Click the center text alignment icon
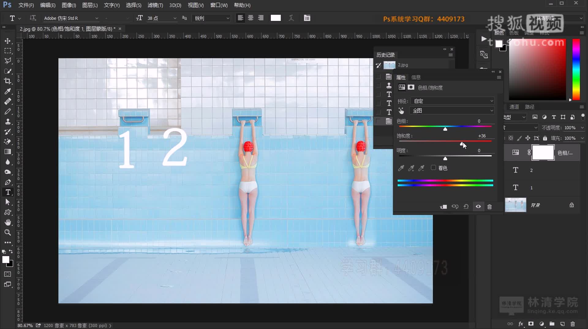The height and width of the screenshot is (329, 588). 251,18
